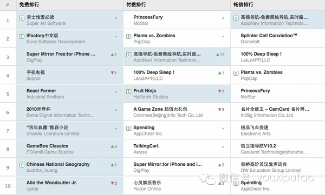Click the dollar icon next to Fruit Ninja
This screenshot has width=325, height=195.
(129, 92)
